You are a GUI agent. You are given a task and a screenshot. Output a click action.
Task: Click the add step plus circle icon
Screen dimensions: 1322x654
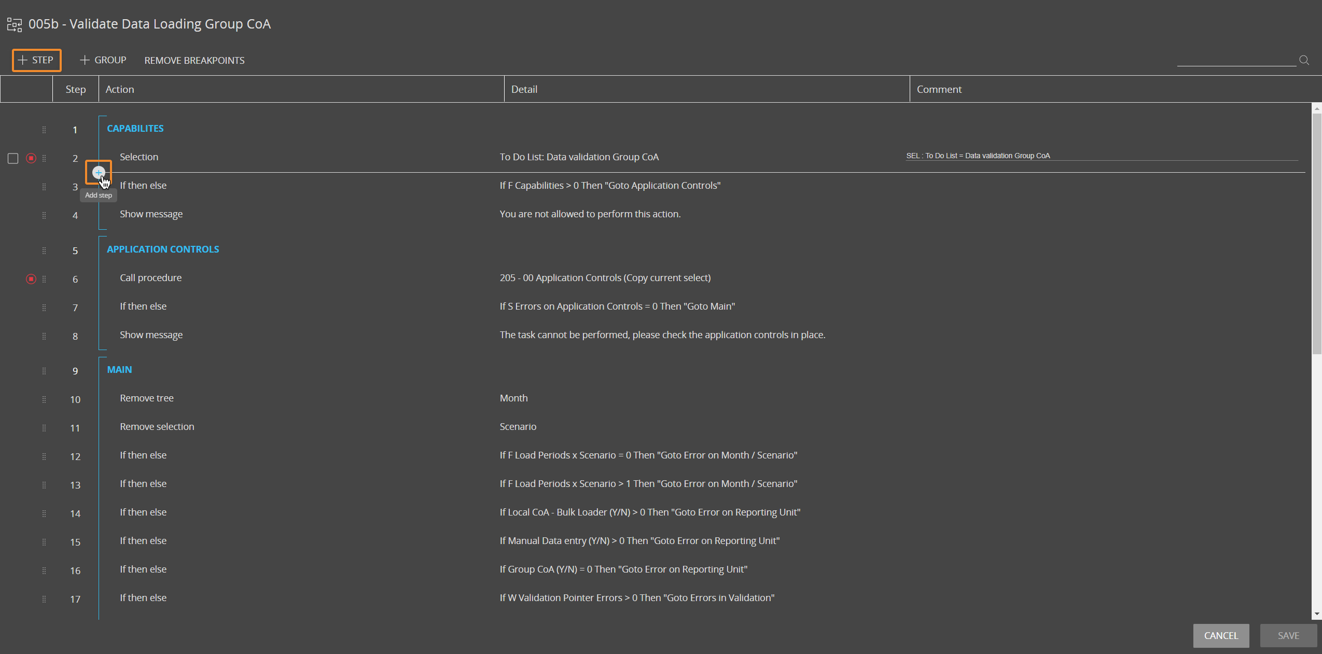click(99, 172)
